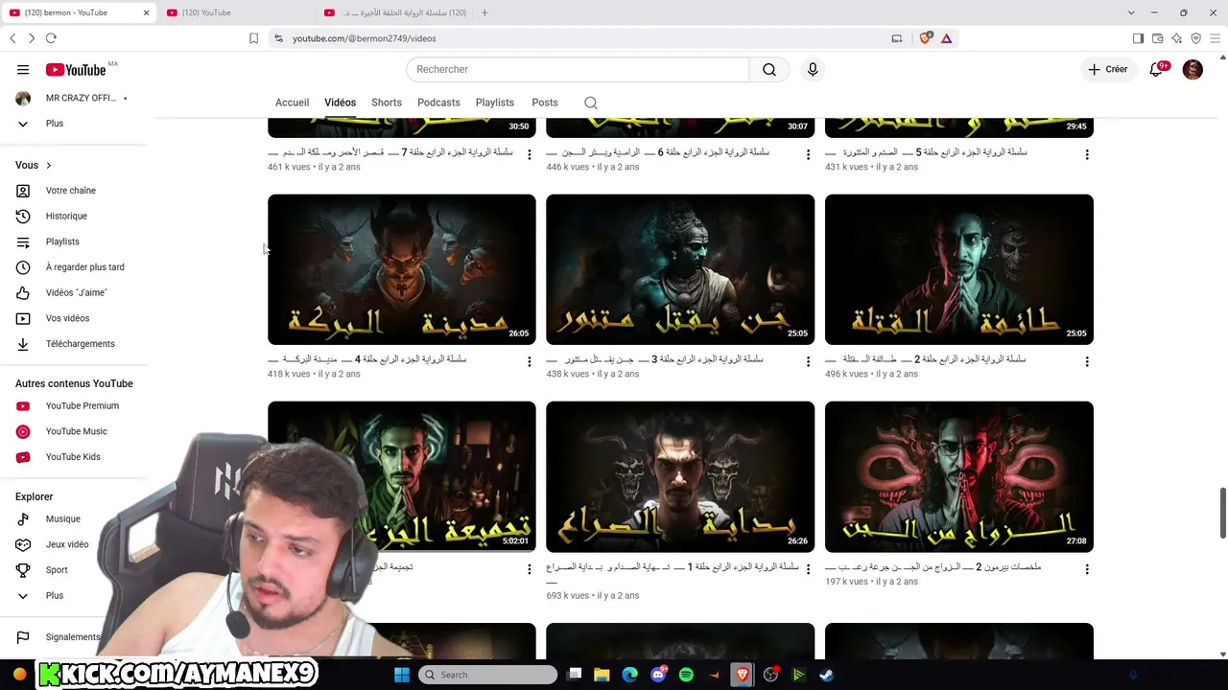Open the Créer dropdown button

1107,69
